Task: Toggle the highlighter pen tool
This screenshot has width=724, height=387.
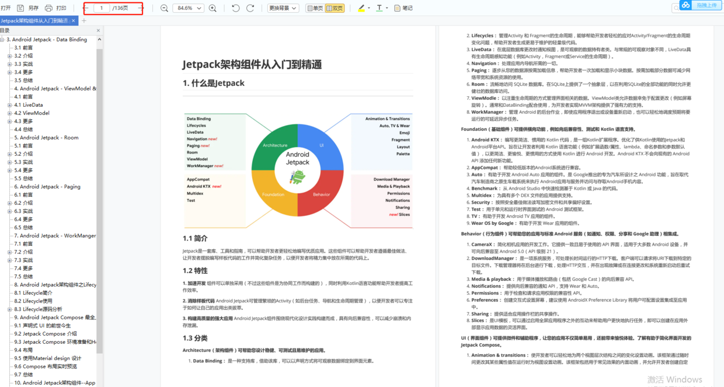Action: tap(361, 8)
